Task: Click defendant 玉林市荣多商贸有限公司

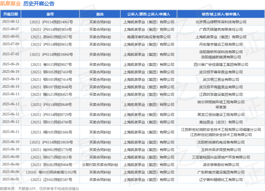Action: click(221, 150)
